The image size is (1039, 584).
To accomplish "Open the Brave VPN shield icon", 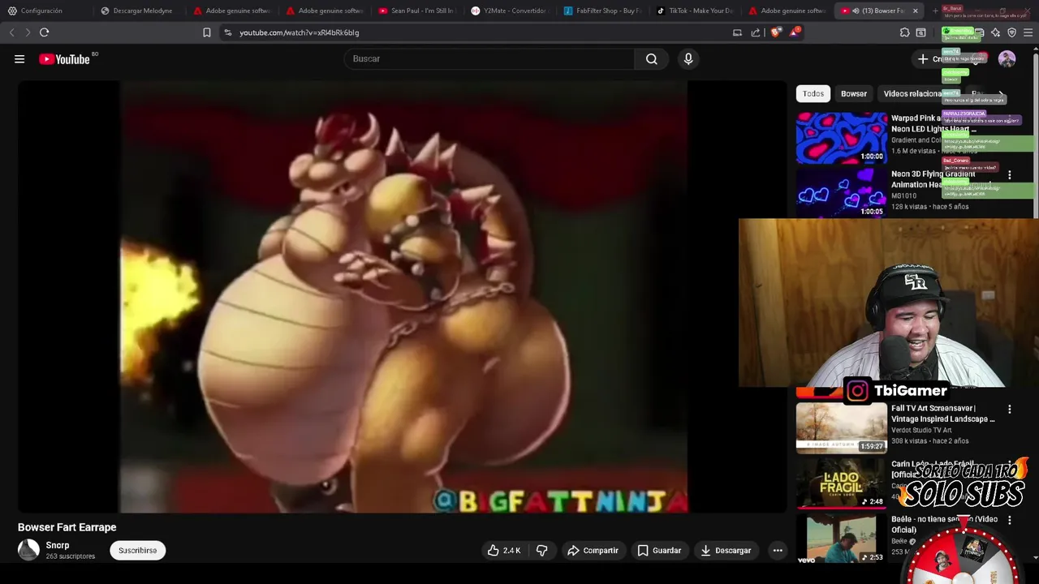I will coord(1012,32).
